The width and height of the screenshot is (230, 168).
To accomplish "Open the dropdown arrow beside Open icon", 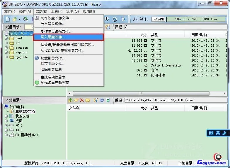I will coord(19,19).
